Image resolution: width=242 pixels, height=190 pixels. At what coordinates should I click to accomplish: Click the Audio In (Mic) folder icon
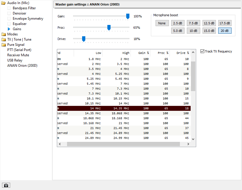point(3,3)
